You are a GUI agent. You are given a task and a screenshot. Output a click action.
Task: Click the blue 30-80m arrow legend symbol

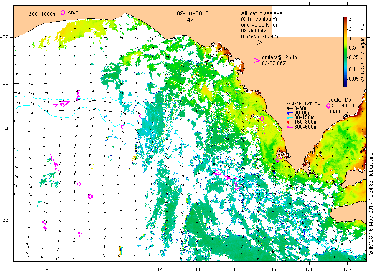pyautogui.click(x=290, y=113)
